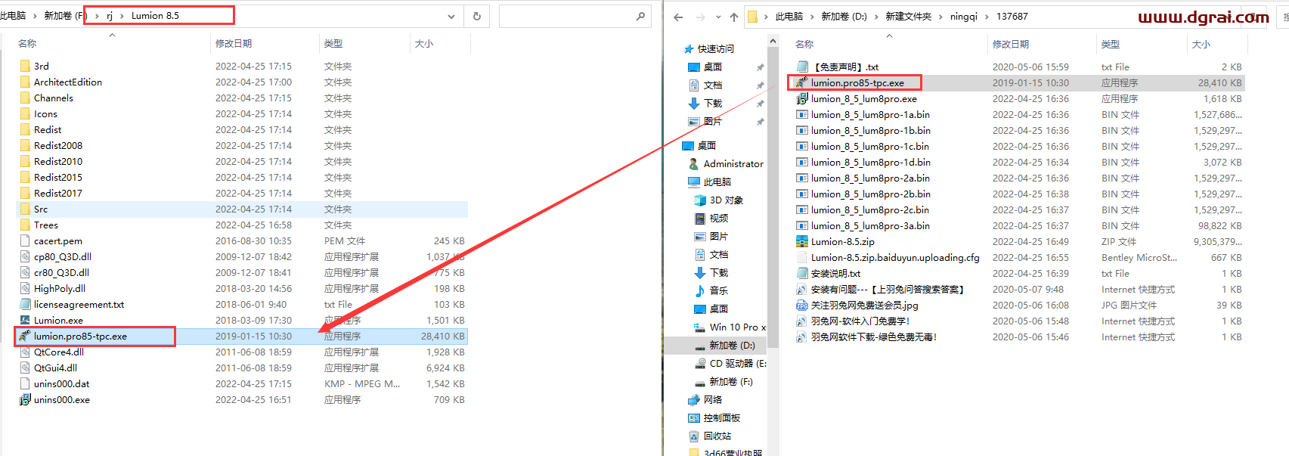Select the 3rd folder icon in left window
Viewport: 1289px width, 456px height.
point(25,66)
